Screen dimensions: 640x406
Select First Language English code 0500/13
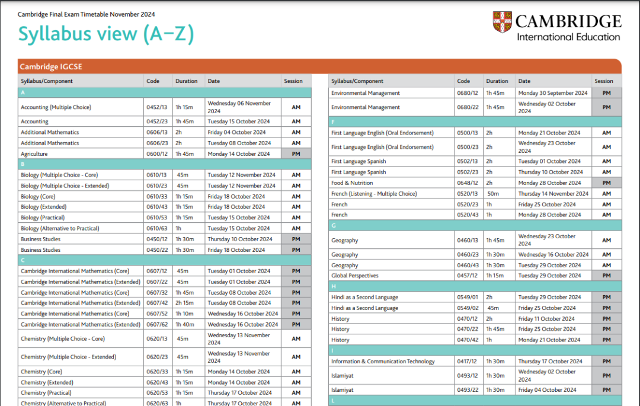468,133
